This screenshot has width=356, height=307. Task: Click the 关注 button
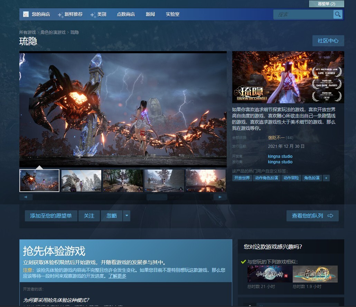point(89,215)
